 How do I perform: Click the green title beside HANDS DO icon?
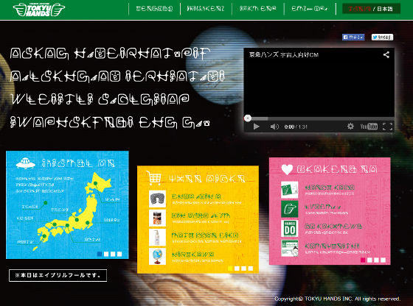click(333, 226)
